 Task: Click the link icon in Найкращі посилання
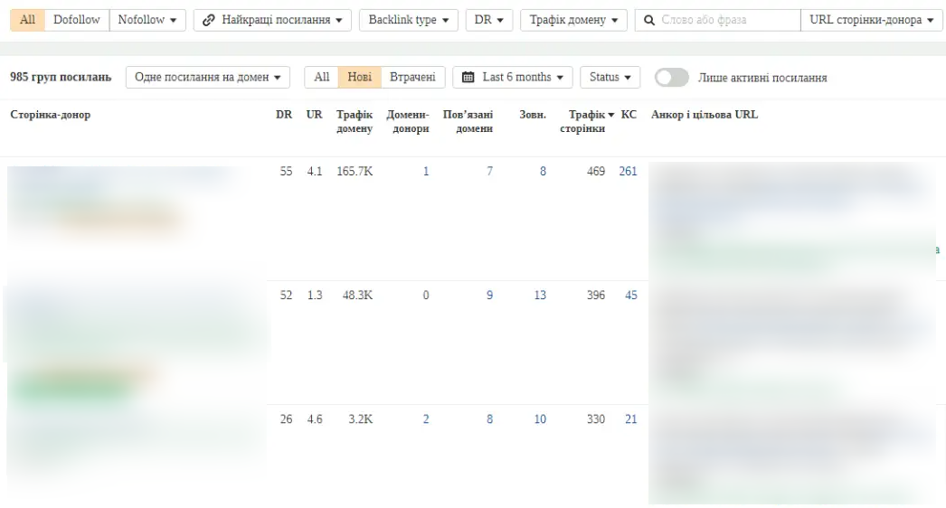point(208,20)
